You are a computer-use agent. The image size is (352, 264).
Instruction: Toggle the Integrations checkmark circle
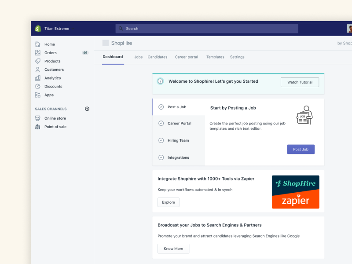[161, 158]
